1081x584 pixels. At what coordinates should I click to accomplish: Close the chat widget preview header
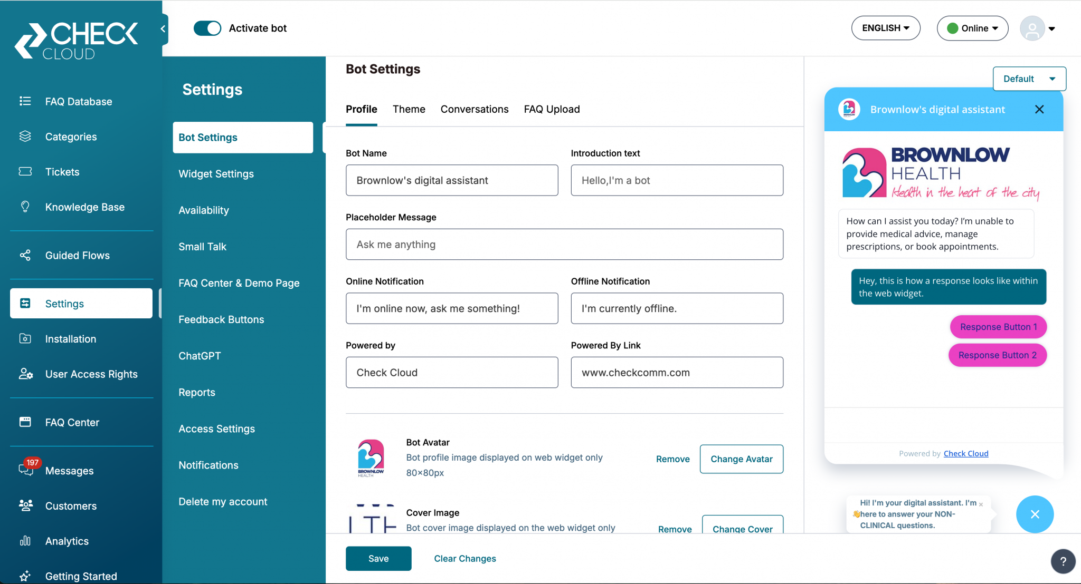coord(1039,109)
